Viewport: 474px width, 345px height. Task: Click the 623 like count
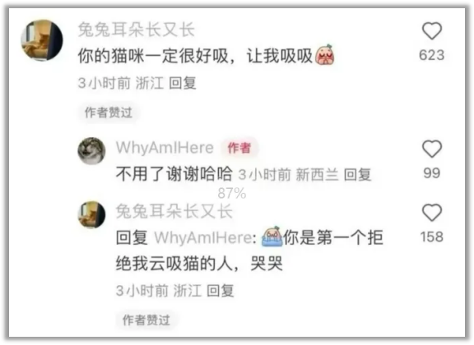432,55
